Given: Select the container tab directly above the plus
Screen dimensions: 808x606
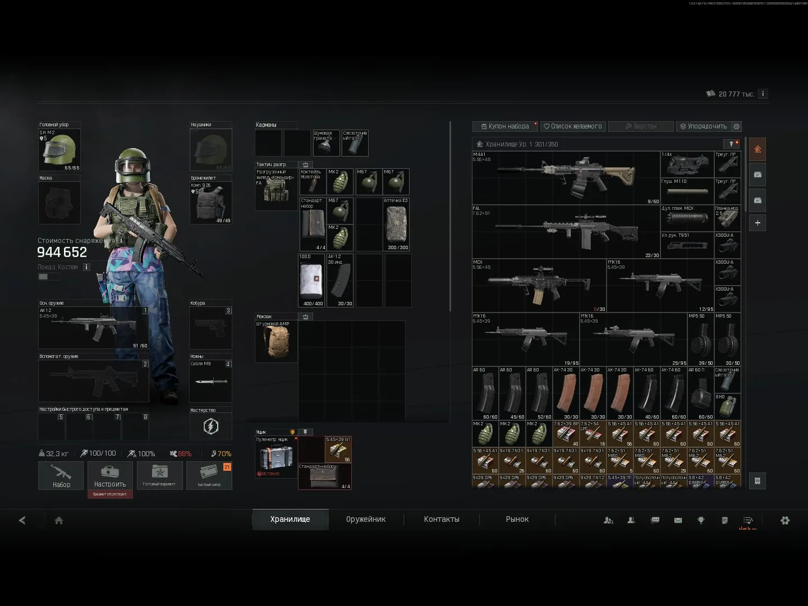Looking at the screenshot, I should click(x=757, y=200).
